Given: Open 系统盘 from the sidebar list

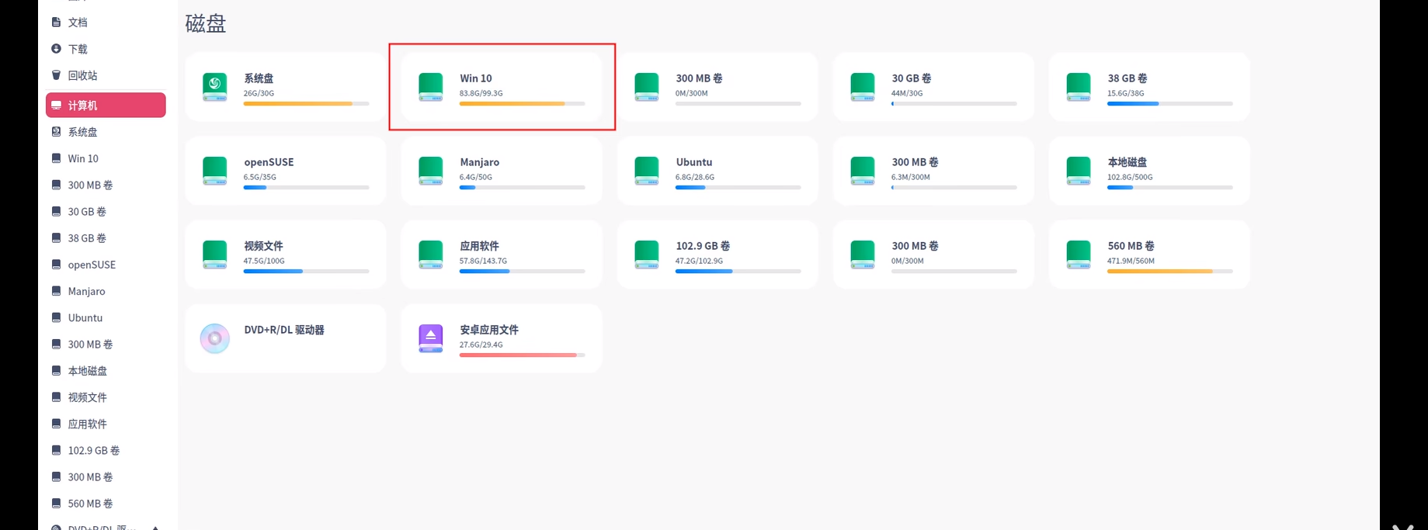Looking at the screenshot, I should (106, 132).
